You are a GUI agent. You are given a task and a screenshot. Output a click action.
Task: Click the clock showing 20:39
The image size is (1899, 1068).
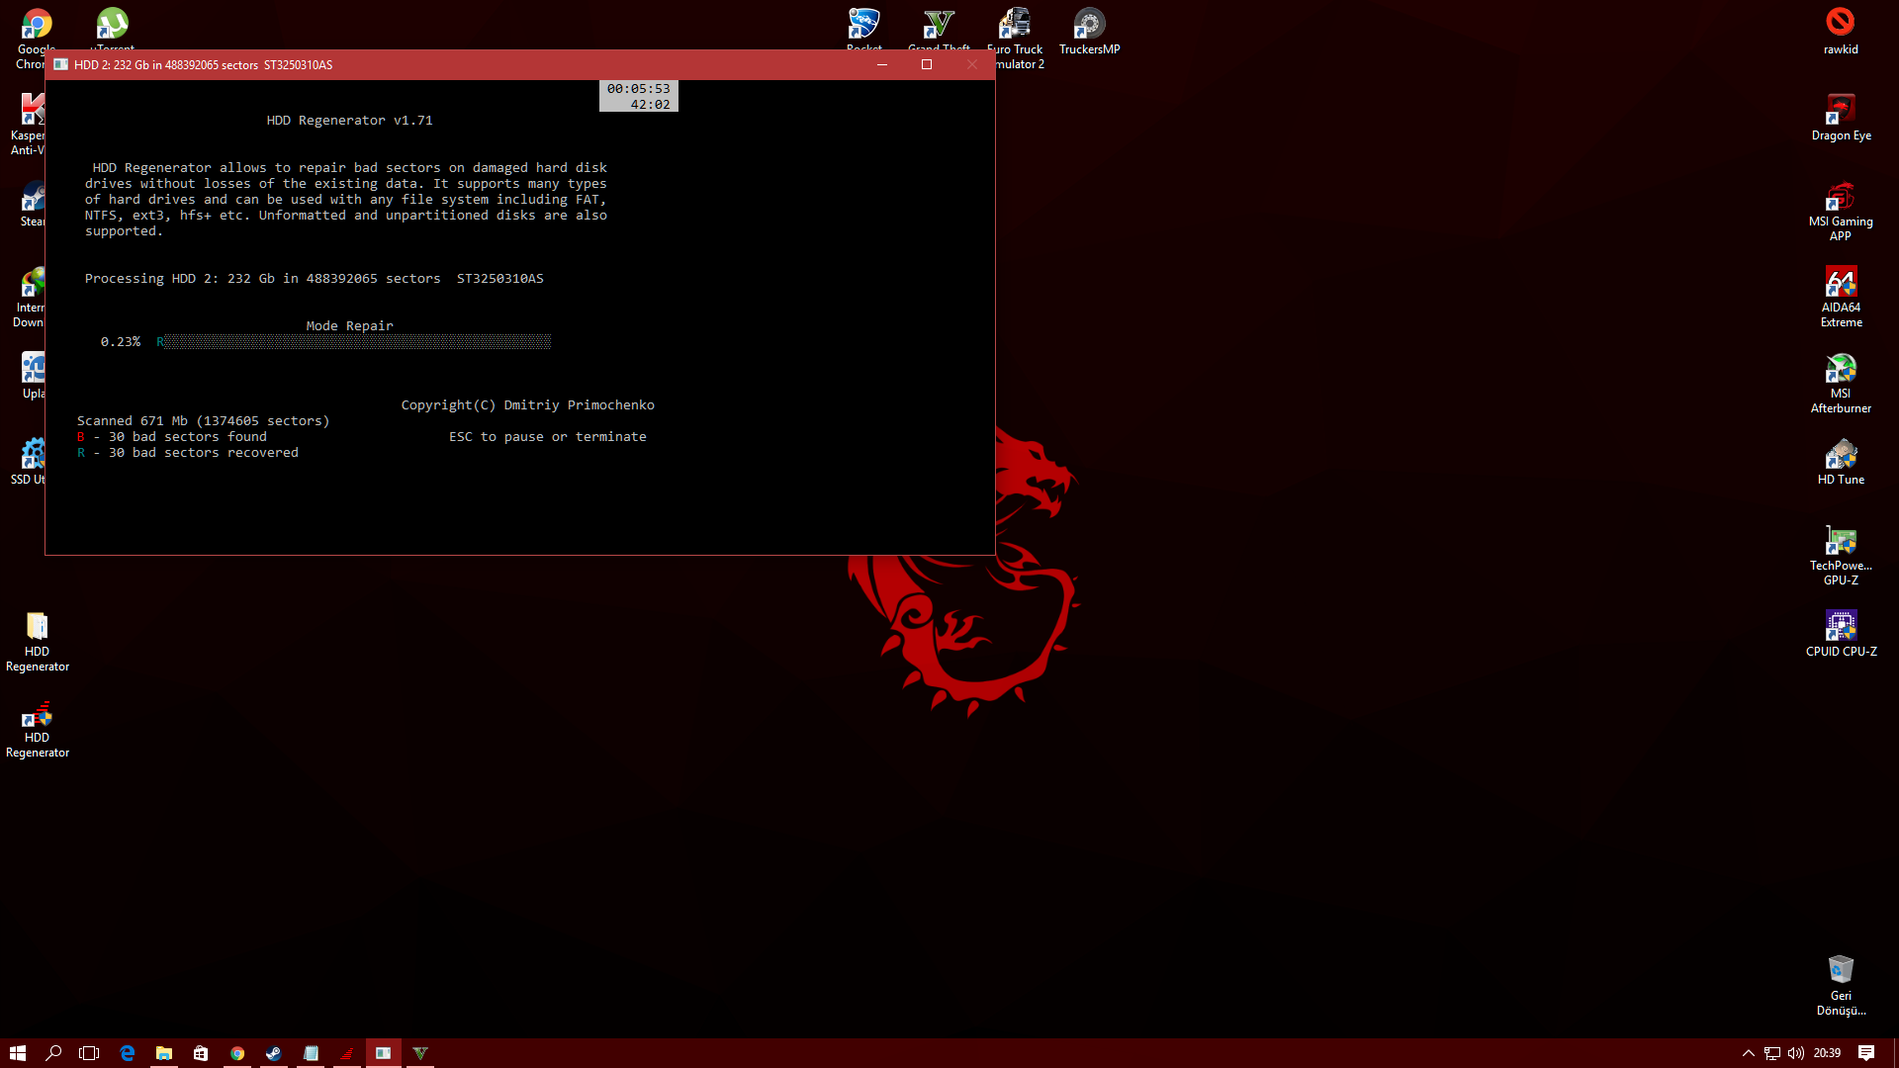point(1827,1053)
